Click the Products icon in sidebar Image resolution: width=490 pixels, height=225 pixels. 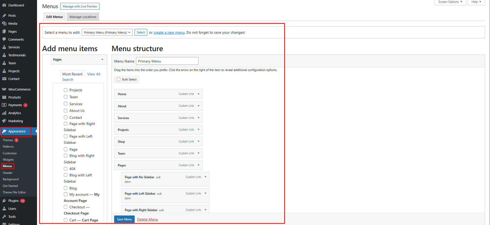point(4,97)
